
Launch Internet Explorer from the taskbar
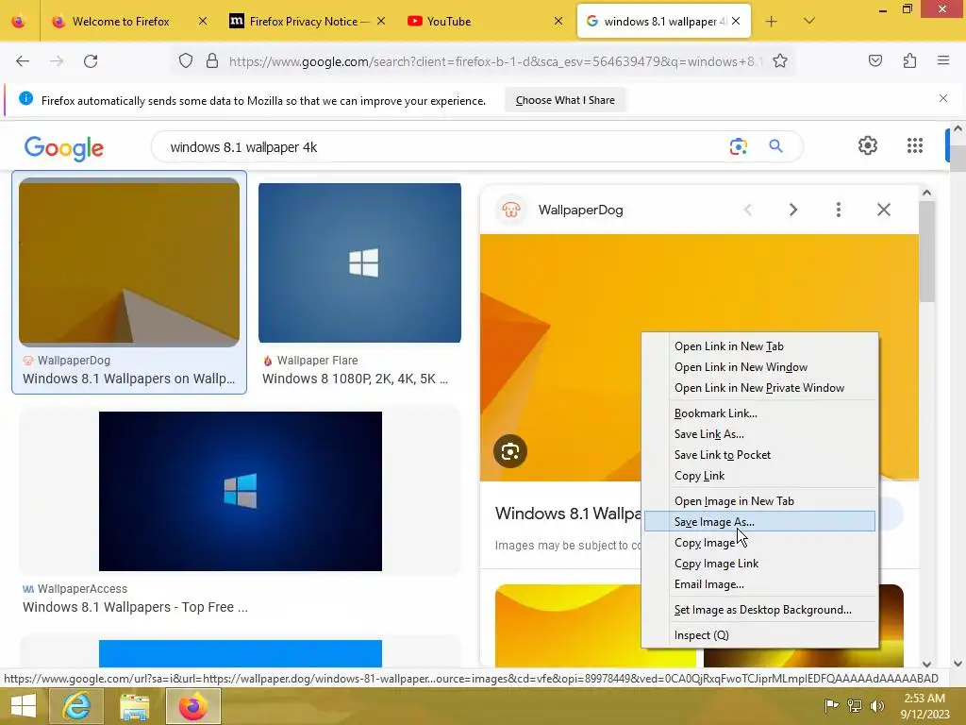(x=76, y=706)
